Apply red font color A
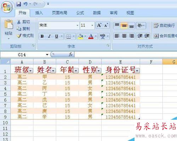 coord(91,36)
